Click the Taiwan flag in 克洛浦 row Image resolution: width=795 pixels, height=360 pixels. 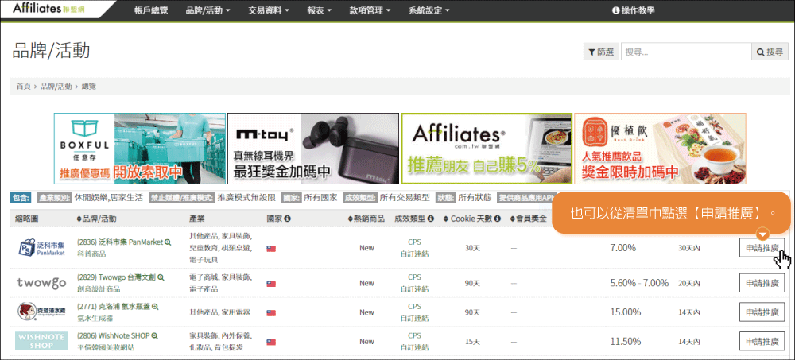pos(271,313)
